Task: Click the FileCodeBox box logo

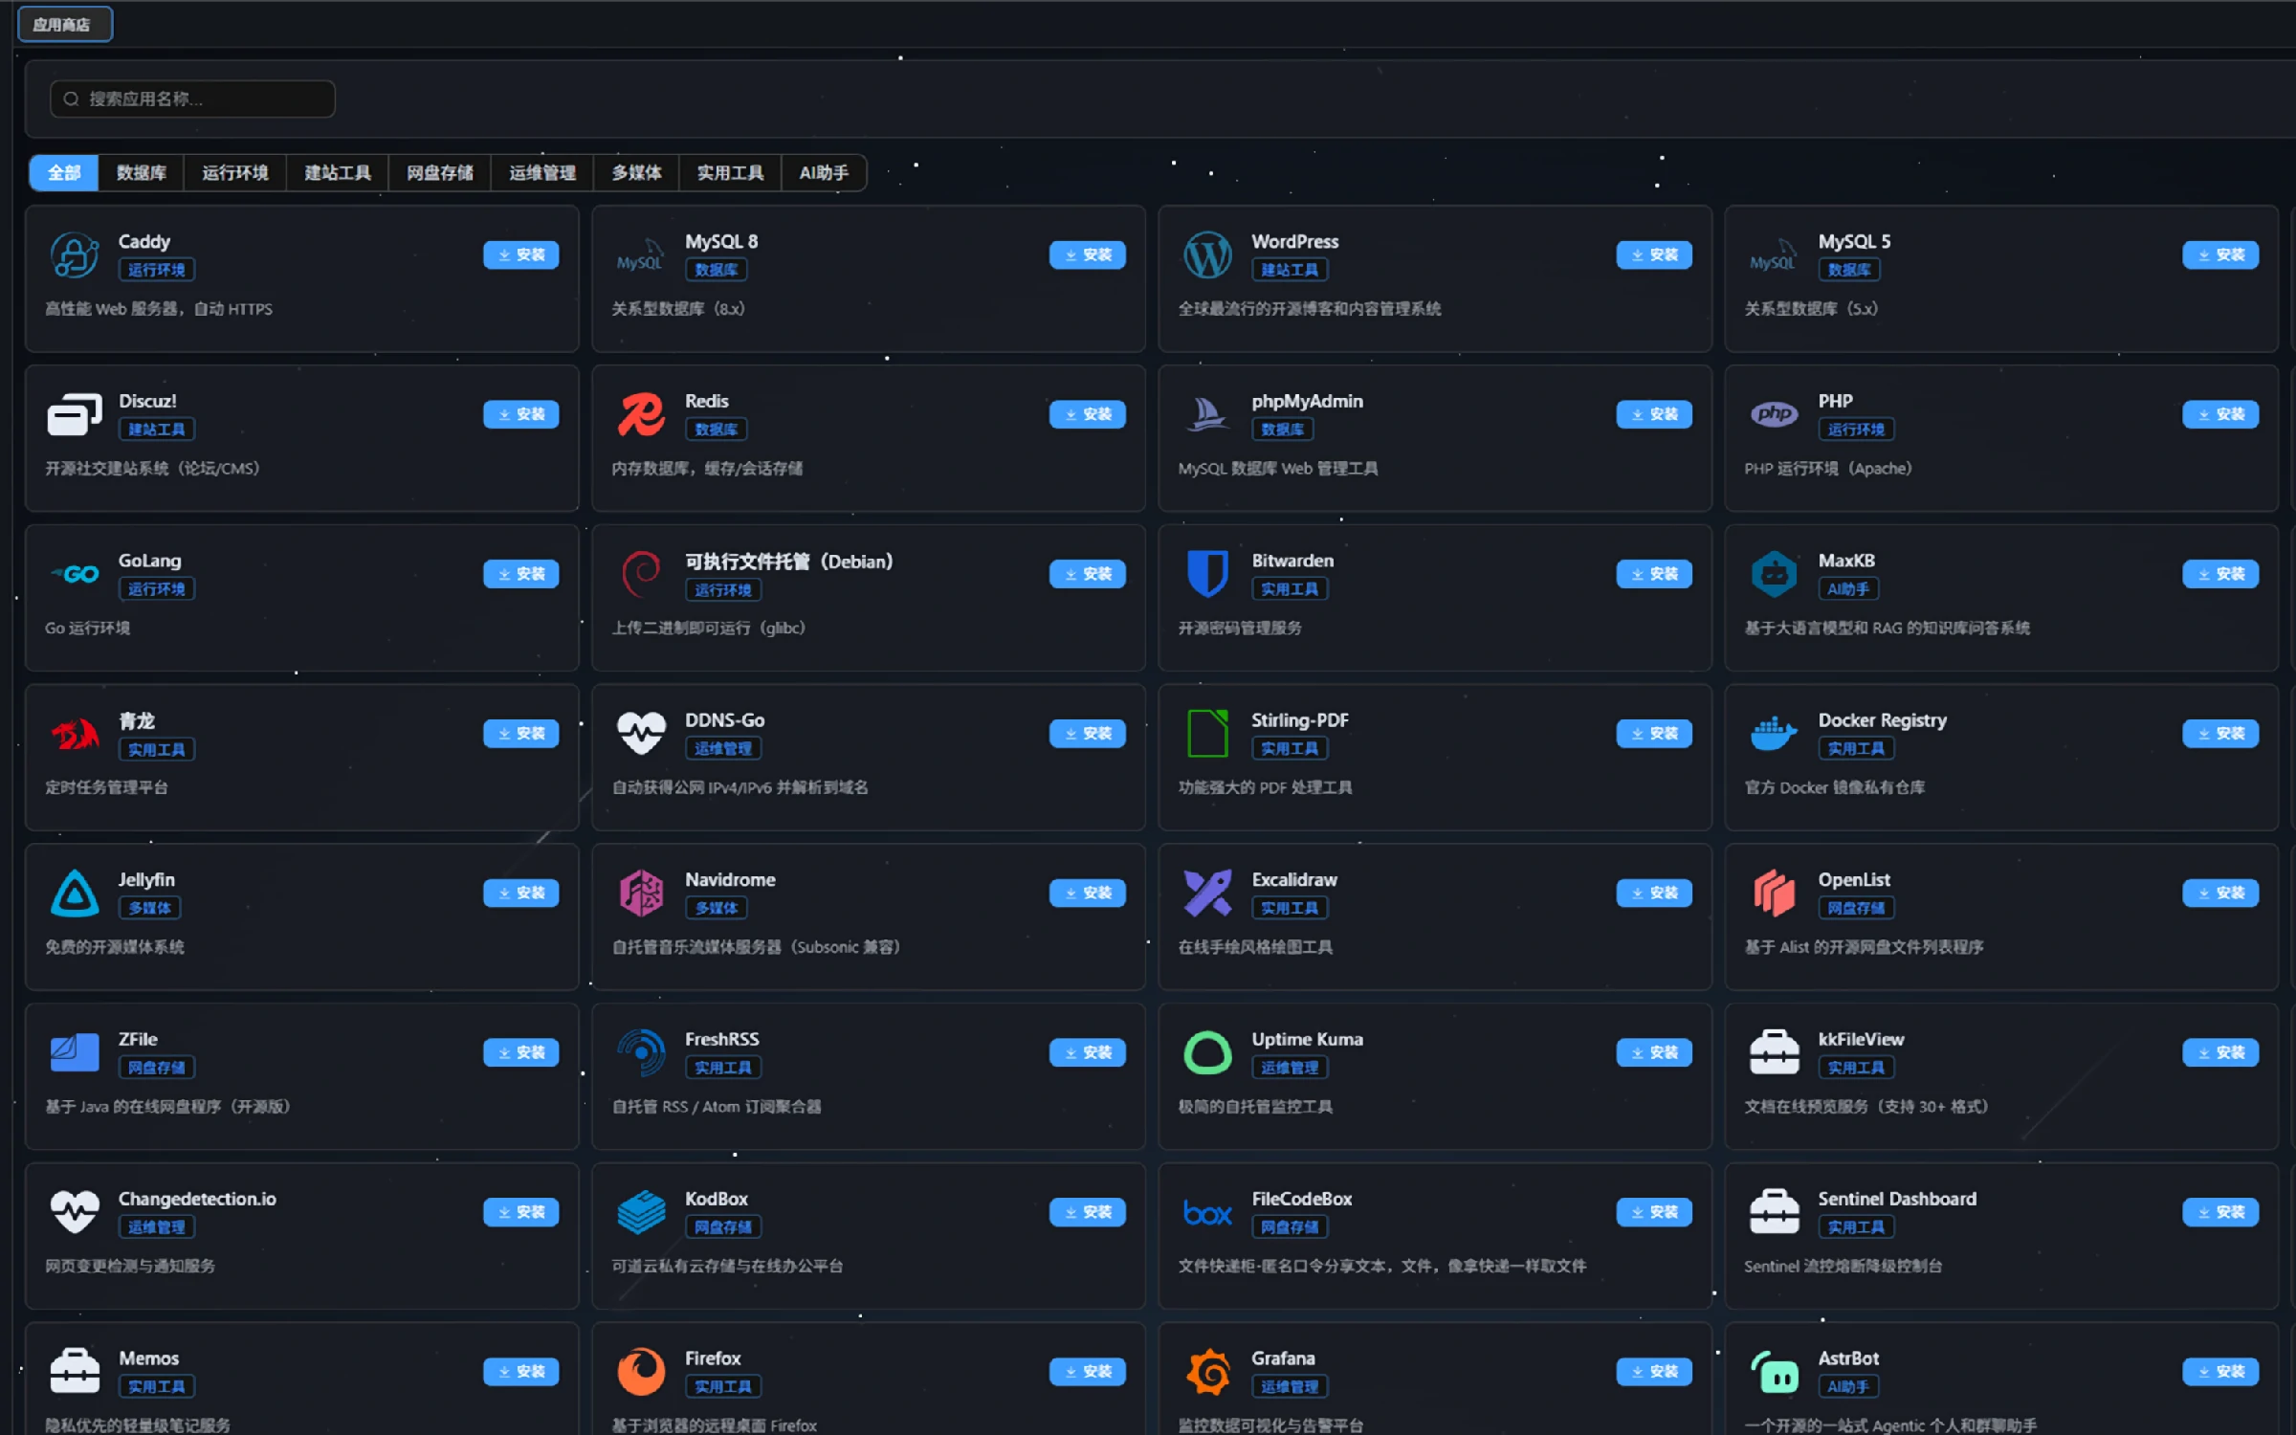Action: [x=1207, y=1213]
